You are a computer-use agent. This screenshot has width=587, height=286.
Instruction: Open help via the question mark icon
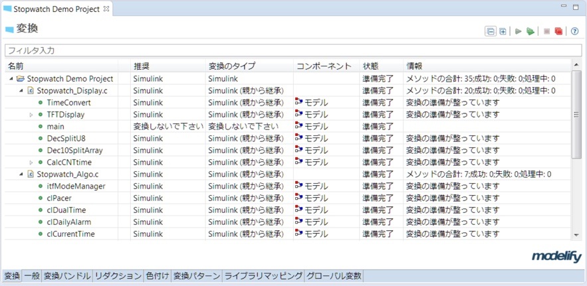tap(574, 31)
